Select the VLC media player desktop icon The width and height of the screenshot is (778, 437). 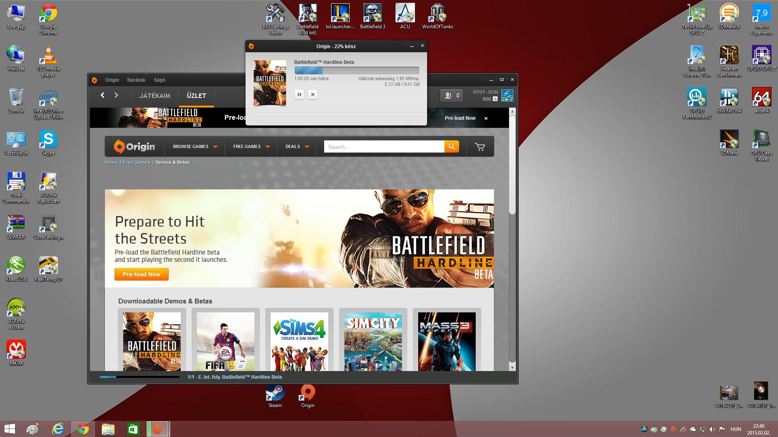coord(48,62)
